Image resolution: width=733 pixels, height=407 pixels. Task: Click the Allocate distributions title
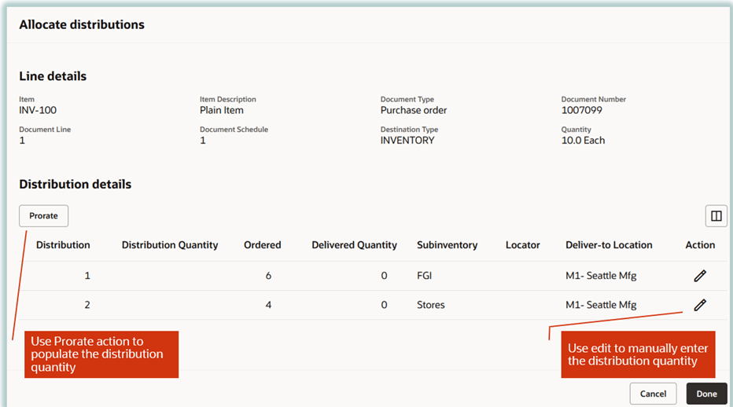[82, 25]
